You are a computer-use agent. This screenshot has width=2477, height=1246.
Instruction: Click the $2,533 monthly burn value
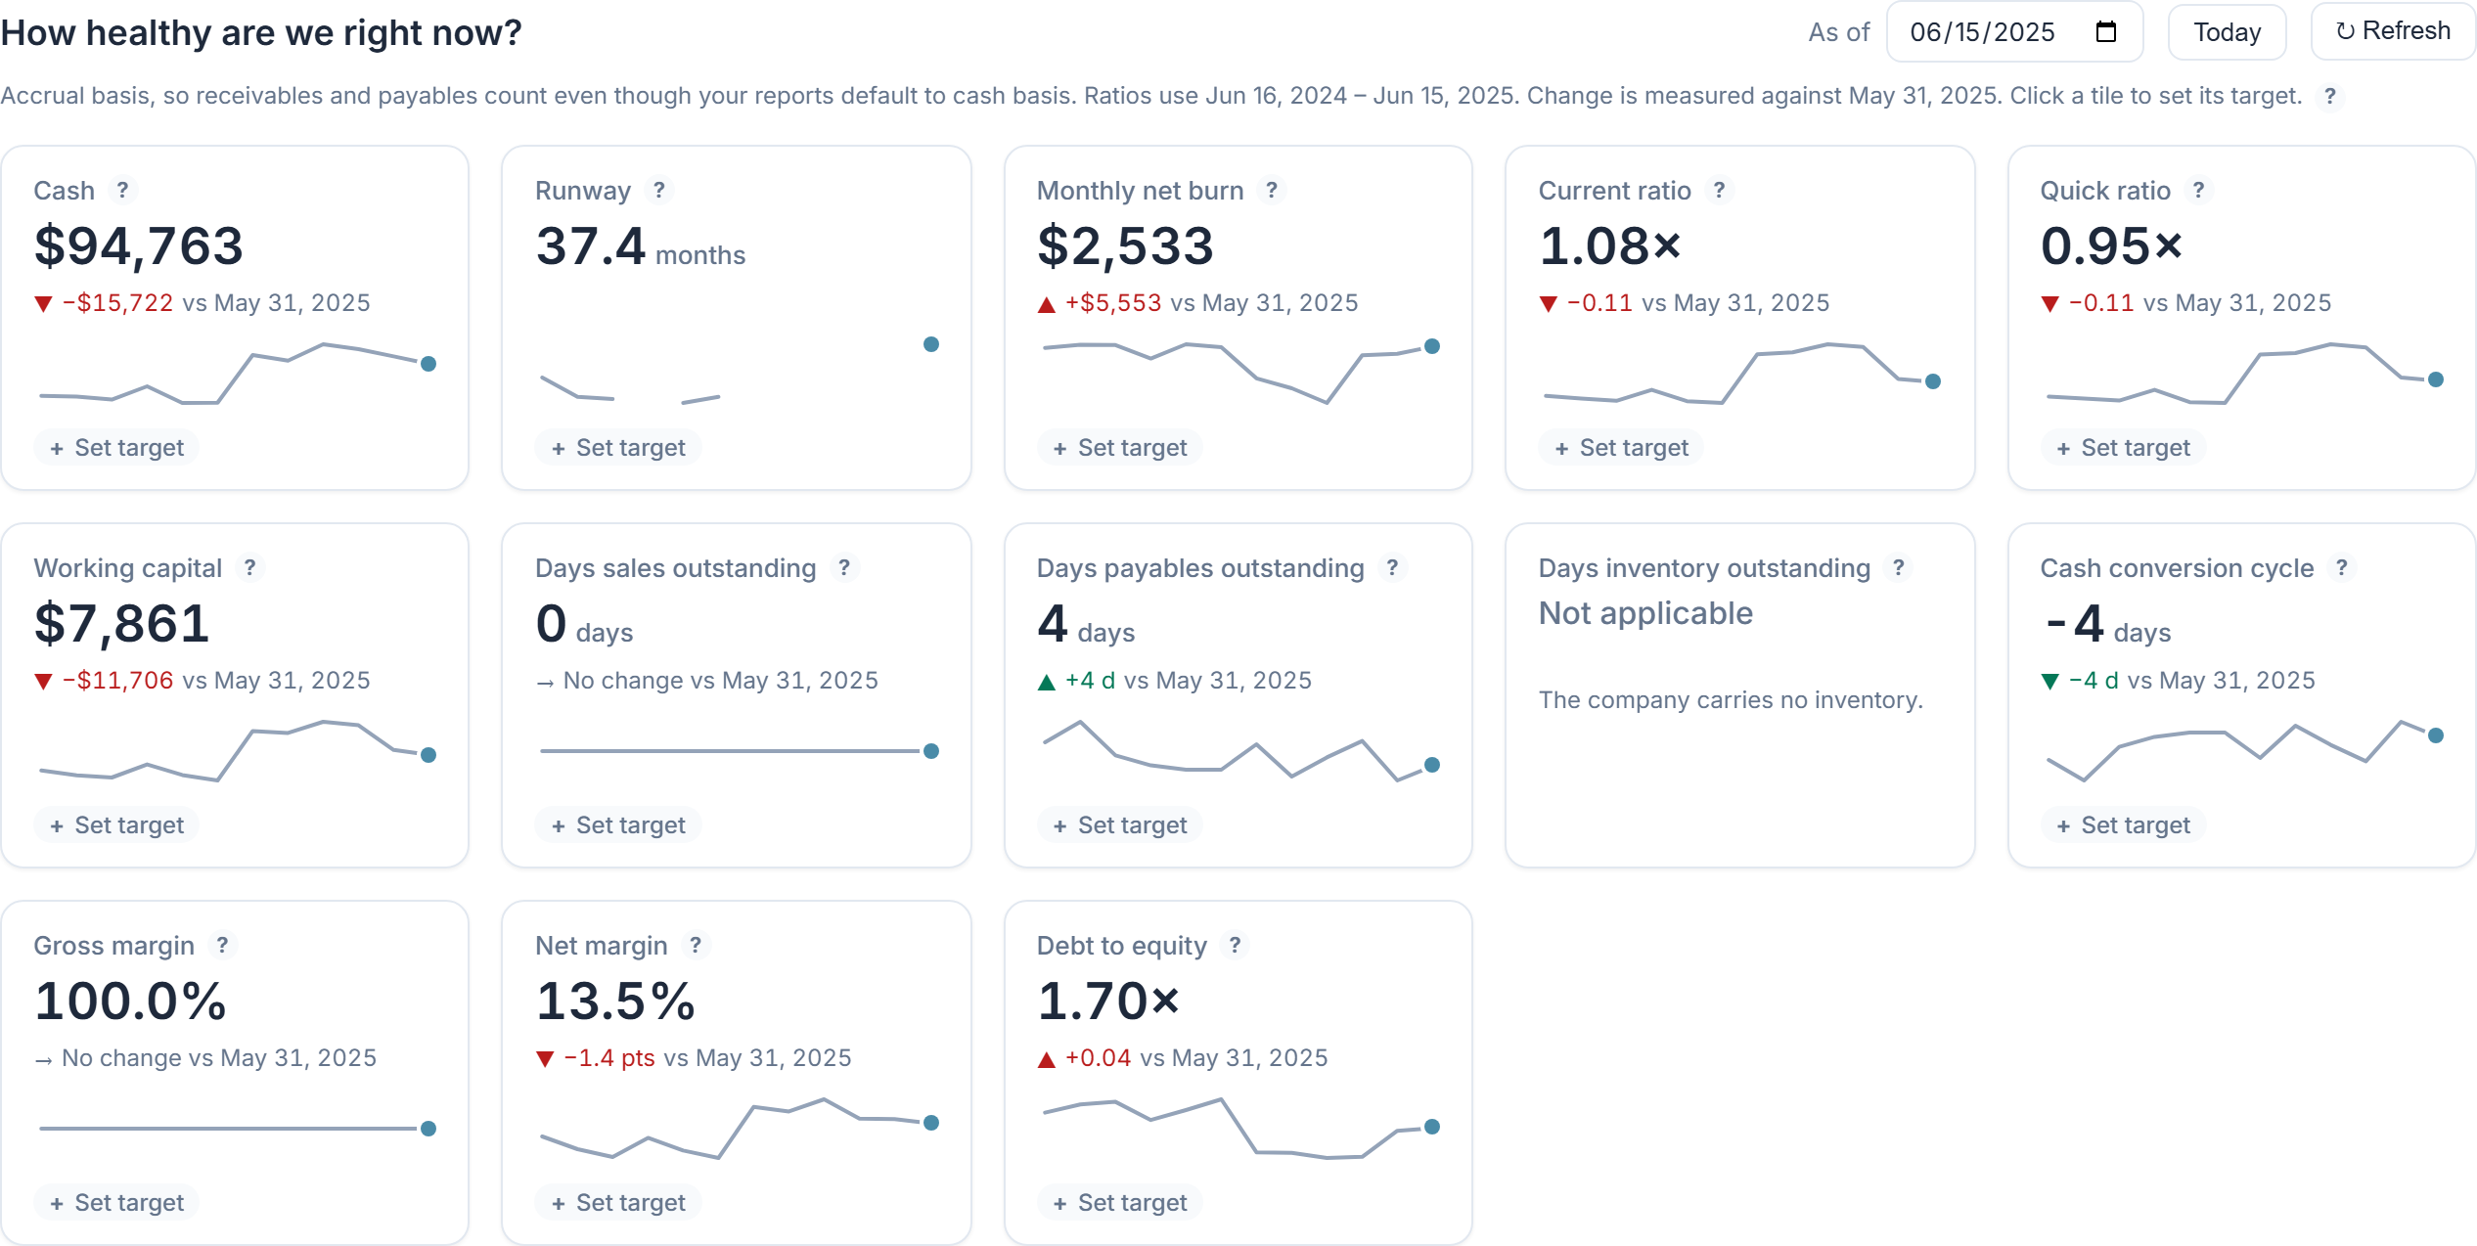[1126, 246]
